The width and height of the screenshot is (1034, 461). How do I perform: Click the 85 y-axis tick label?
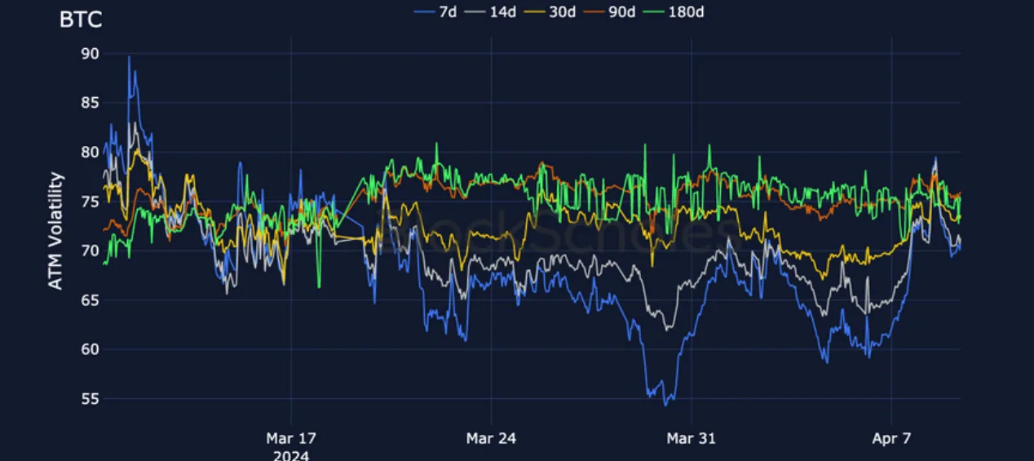[90, 103]
